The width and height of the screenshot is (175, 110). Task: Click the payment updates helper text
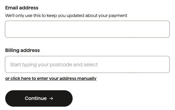[x=66, y=15]
